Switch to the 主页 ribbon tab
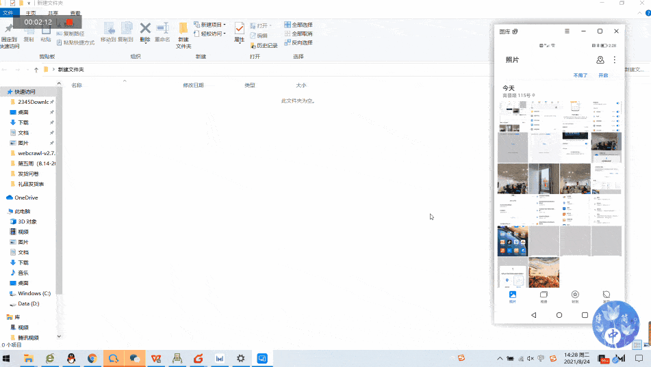The width and height of the screenshot is (651, 367). coord(31,13)
